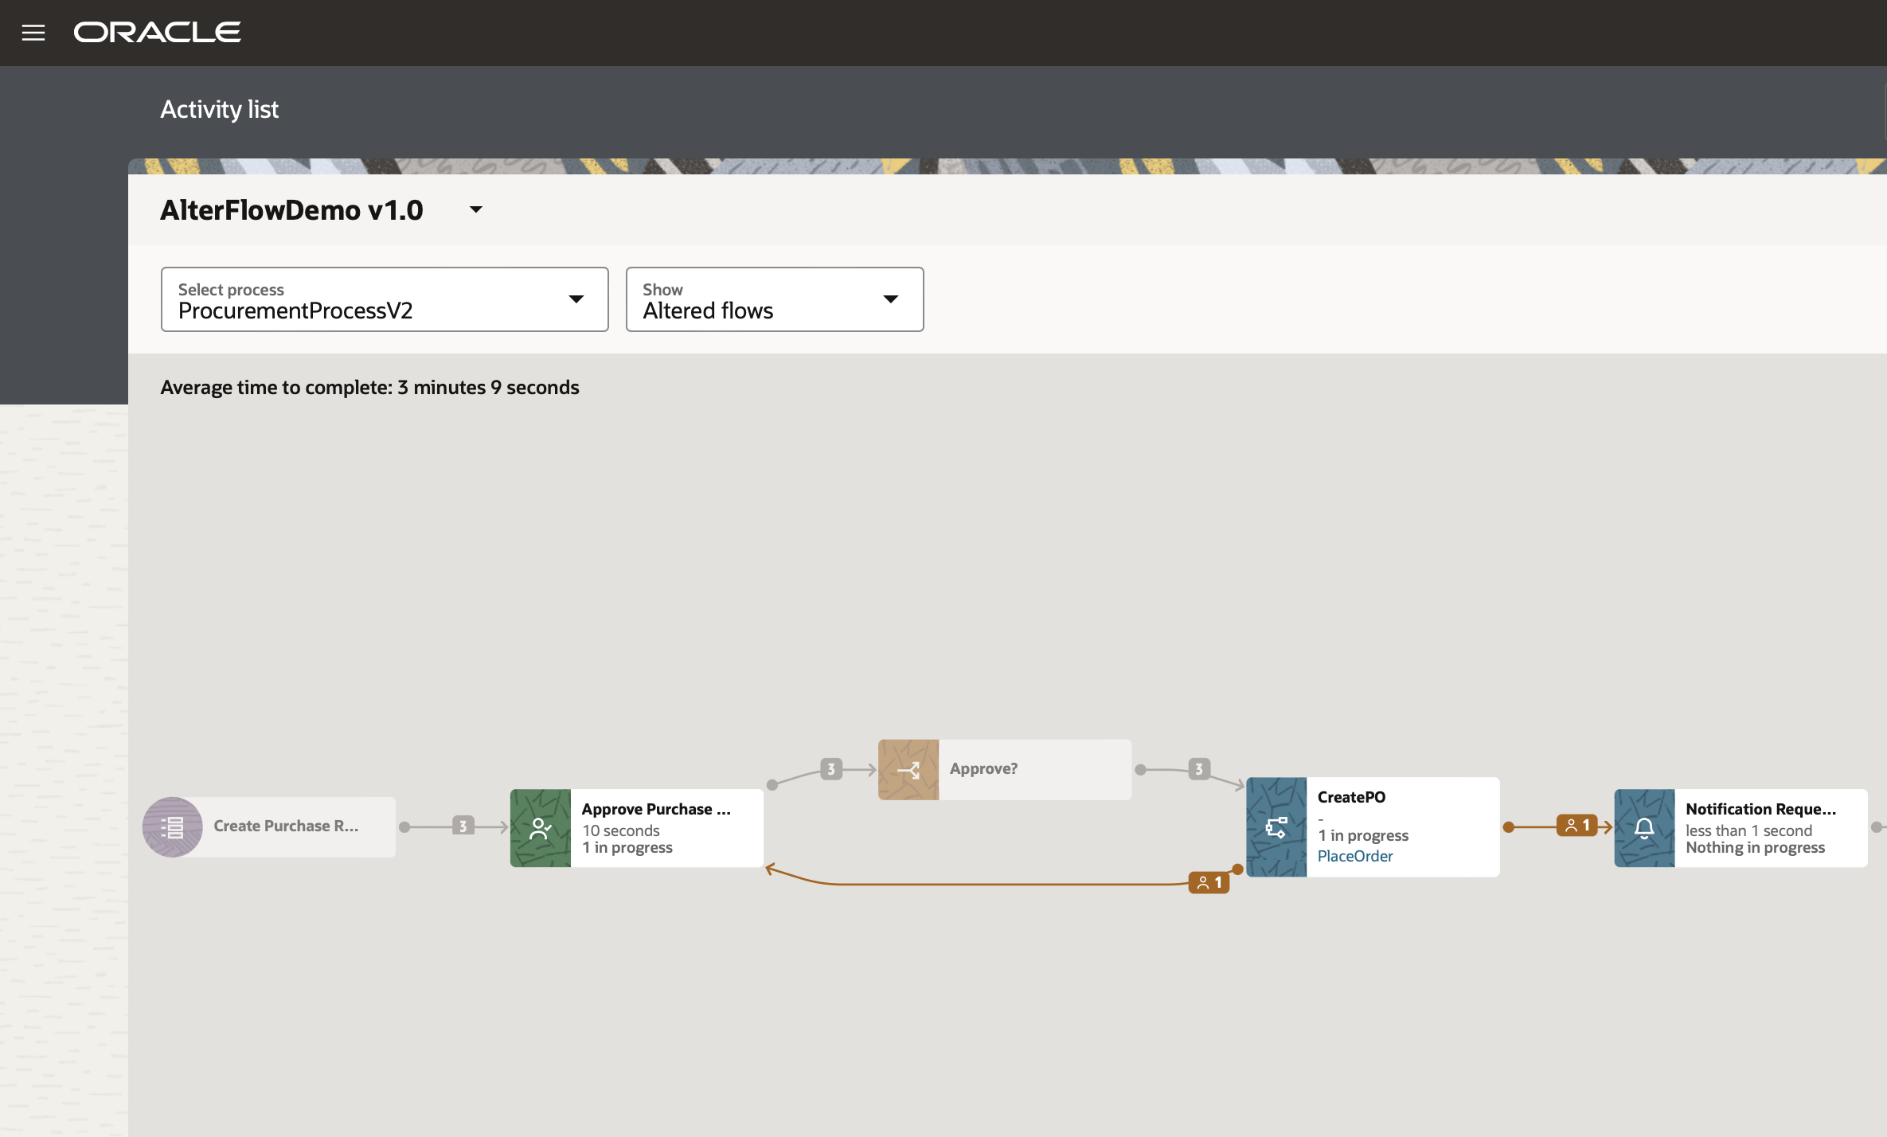The height and width of the screenshot is (1137, 1887).
Task: Click the Oracle logo in the top bar
Action: click(x=156, y=32)
